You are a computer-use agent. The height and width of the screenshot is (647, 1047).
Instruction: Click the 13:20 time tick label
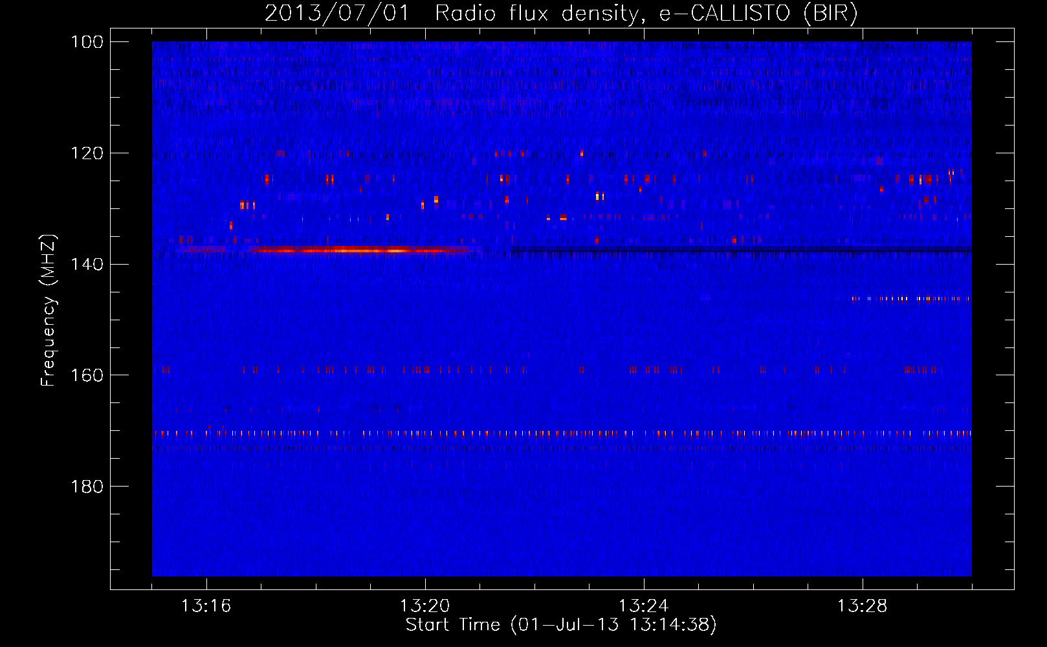(x=424, y=606)
